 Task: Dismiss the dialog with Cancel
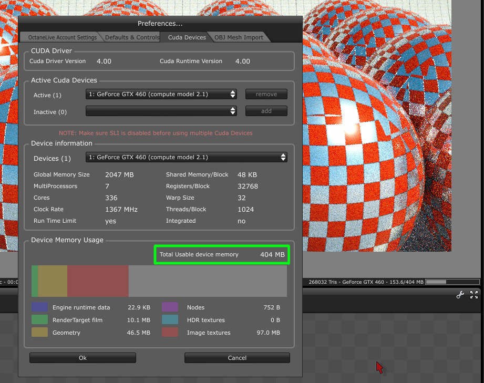coord(237,358)
